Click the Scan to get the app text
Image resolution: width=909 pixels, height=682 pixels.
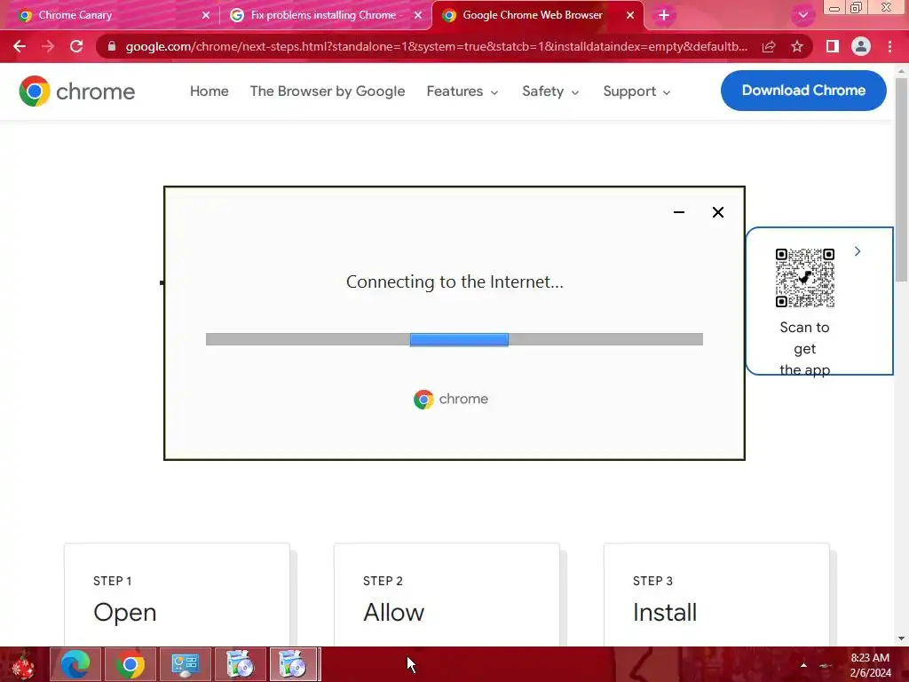tap(804, 348)
